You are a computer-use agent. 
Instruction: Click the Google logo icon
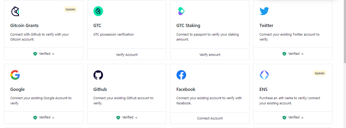15,75
